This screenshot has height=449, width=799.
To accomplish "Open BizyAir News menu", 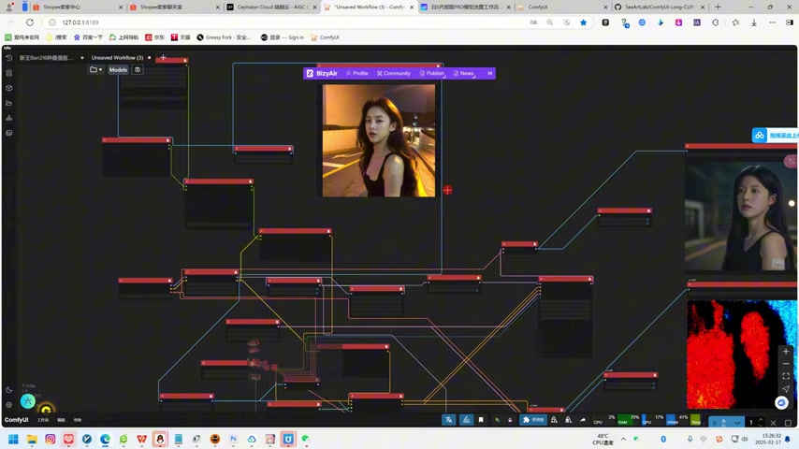I will click(x=464, y=73).
